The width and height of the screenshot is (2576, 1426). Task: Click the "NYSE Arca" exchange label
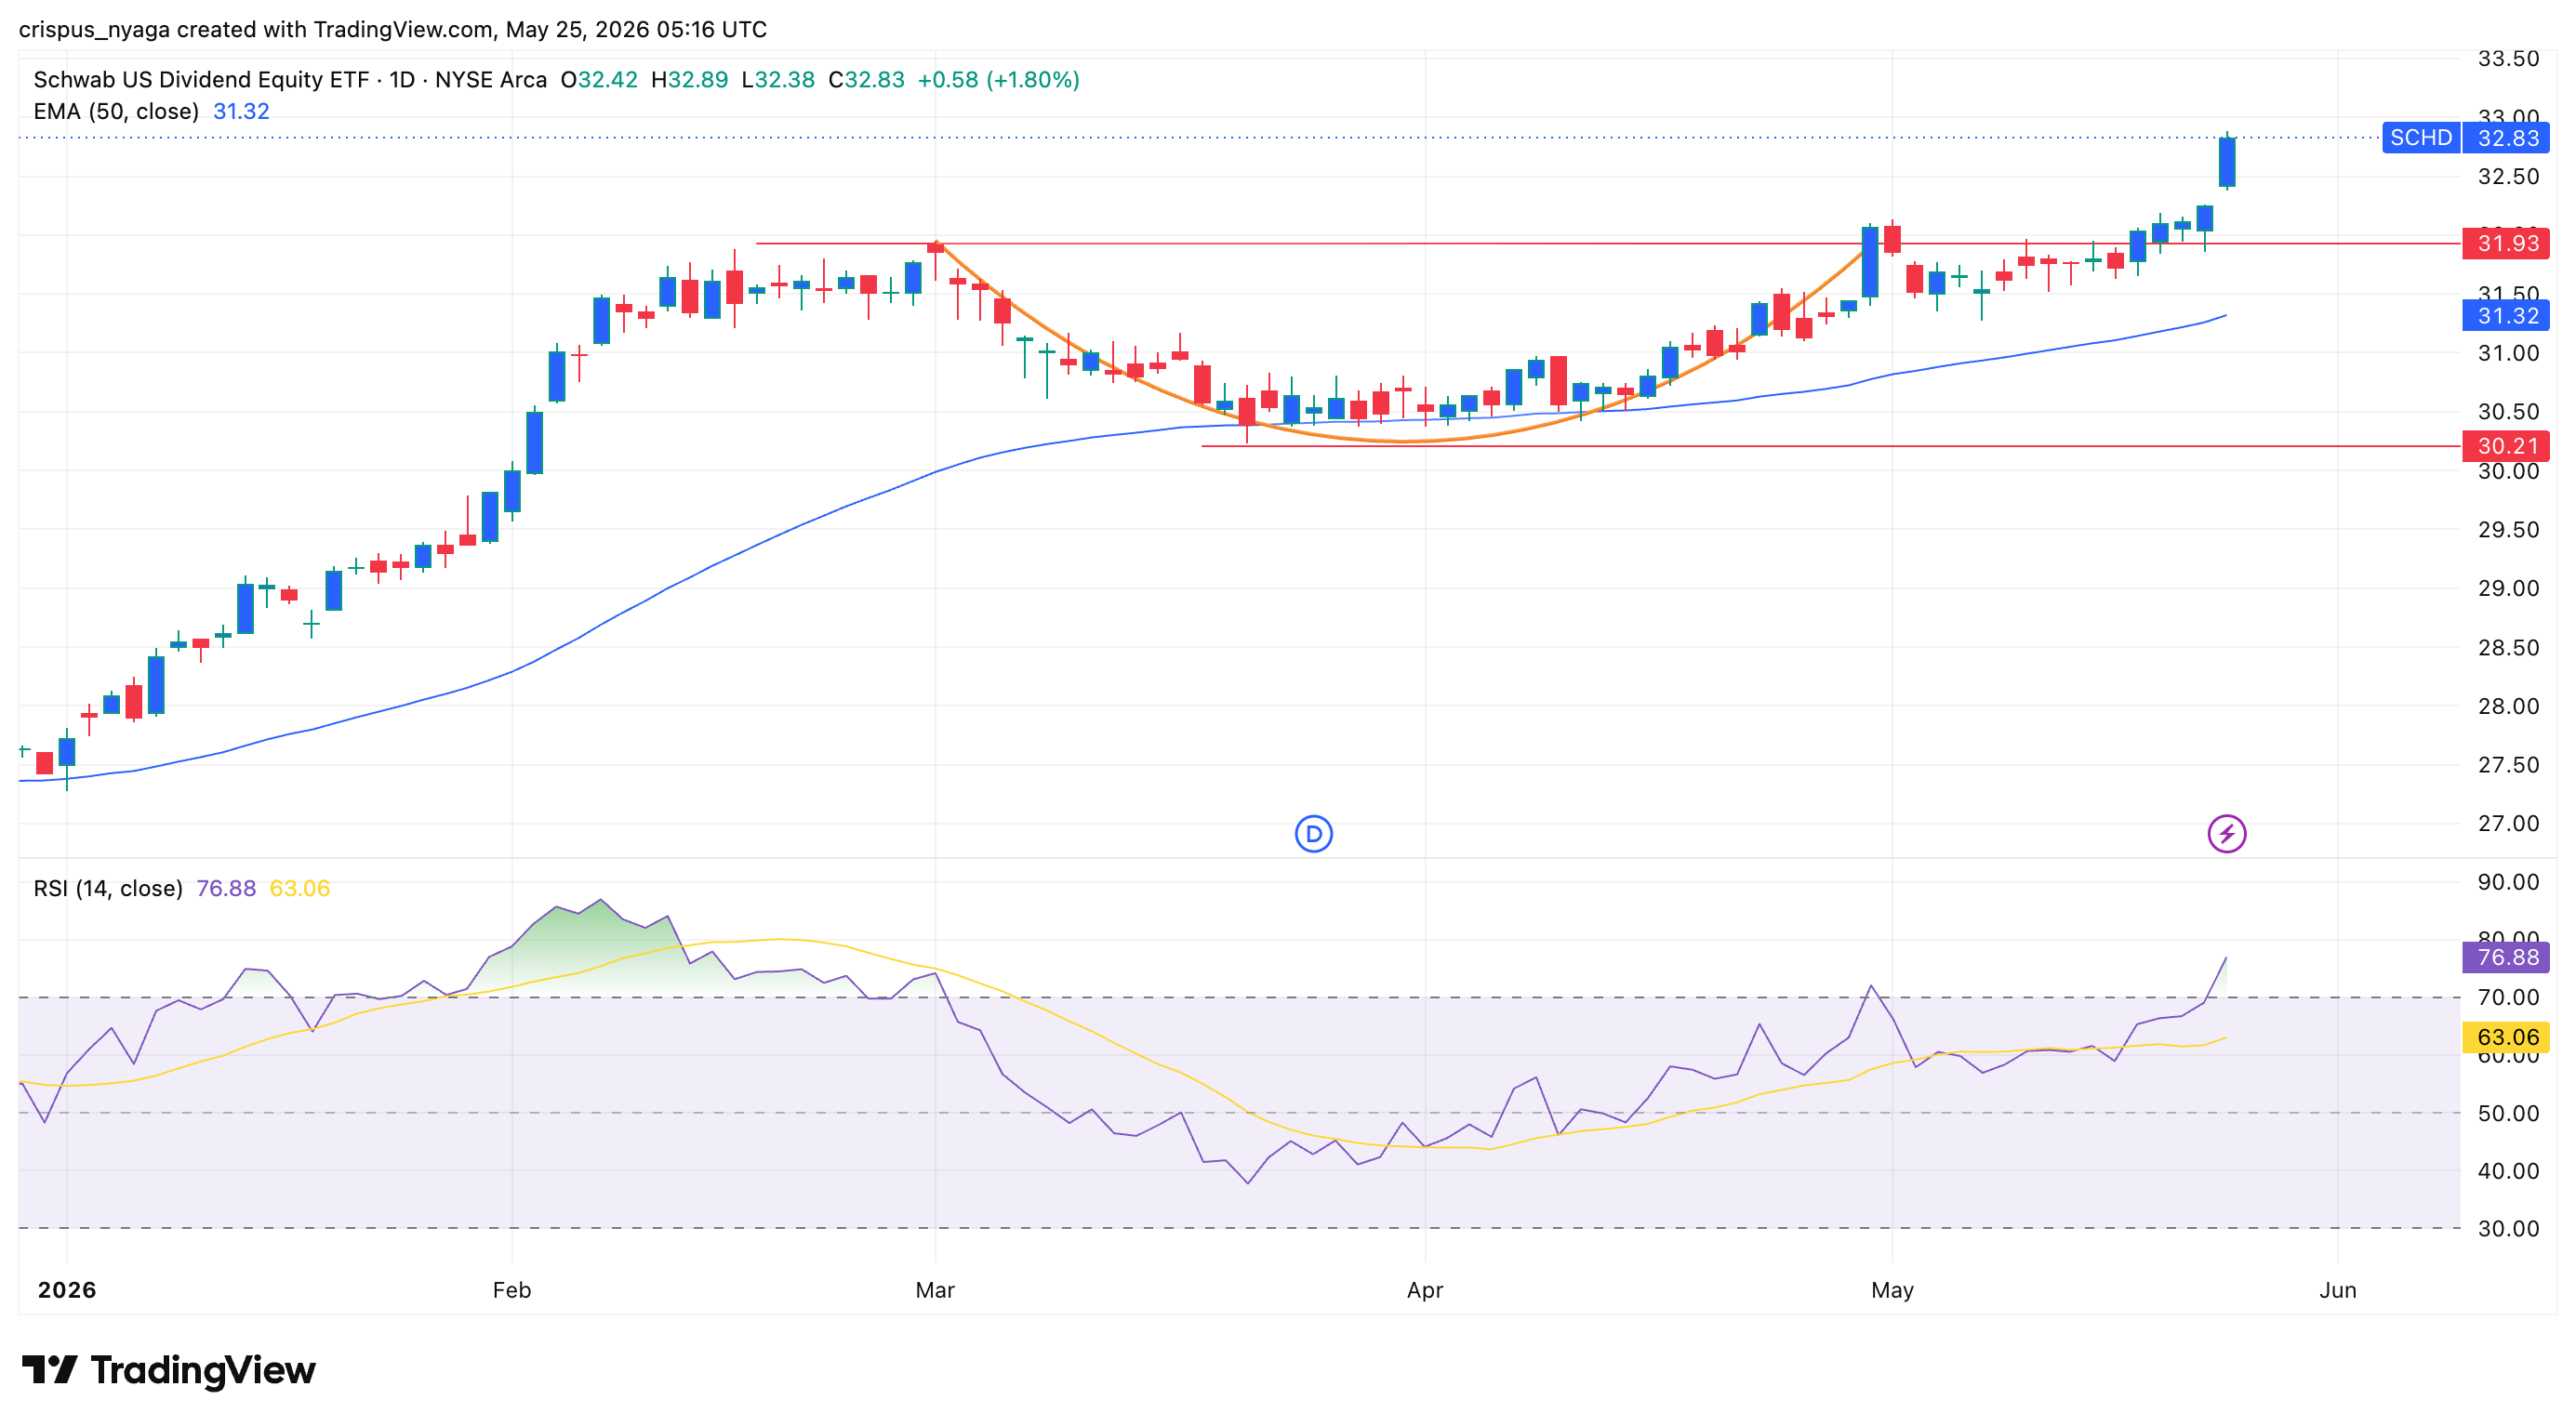click(x=491, y=80)
